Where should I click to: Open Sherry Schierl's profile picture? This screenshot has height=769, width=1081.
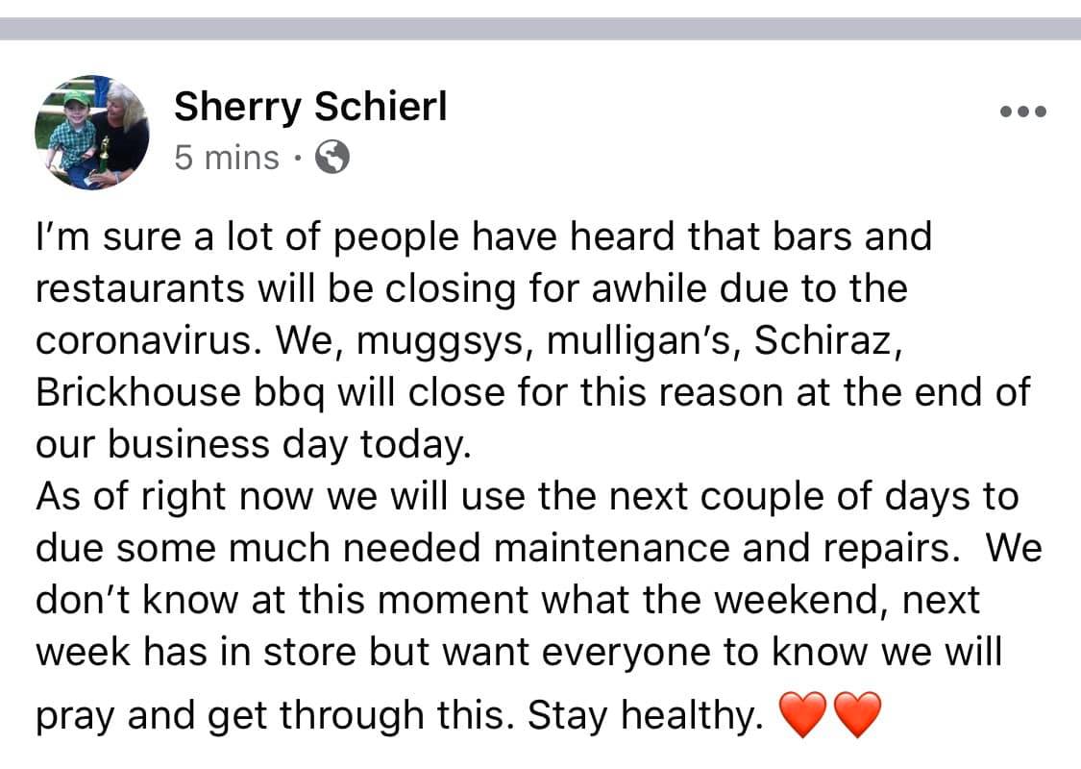(92, 132)
